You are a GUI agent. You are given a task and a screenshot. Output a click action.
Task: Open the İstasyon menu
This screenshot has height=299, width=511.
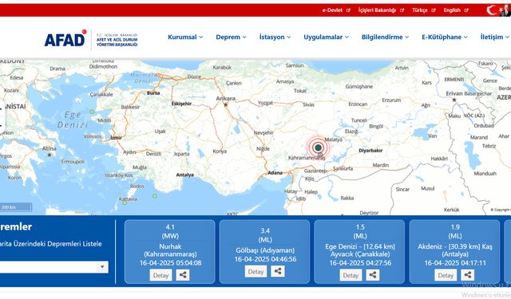275,37
